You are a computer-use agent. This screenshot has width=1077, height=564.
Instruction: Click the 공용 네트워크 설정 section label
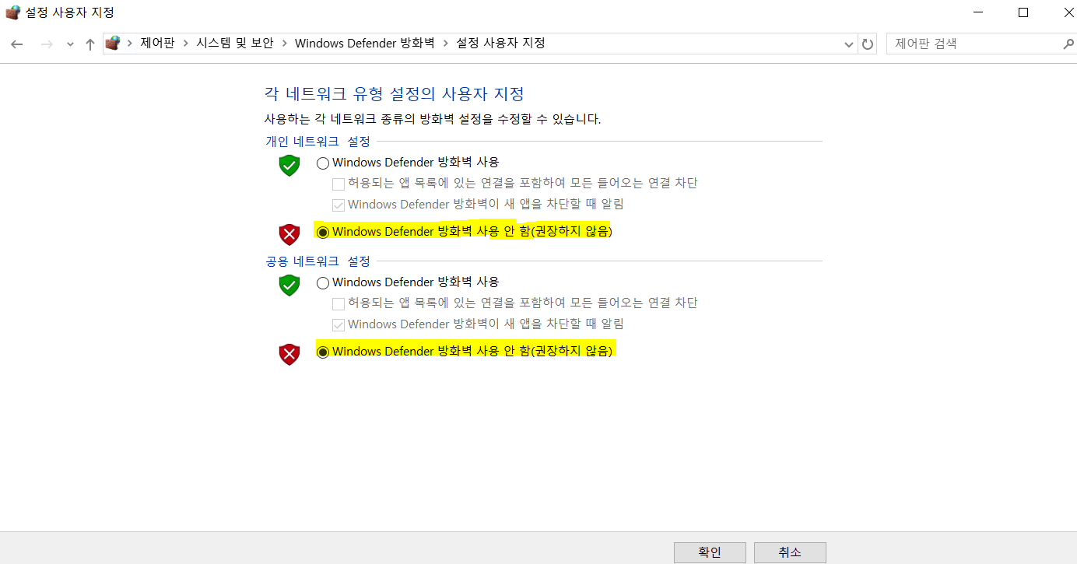(317, 261)
